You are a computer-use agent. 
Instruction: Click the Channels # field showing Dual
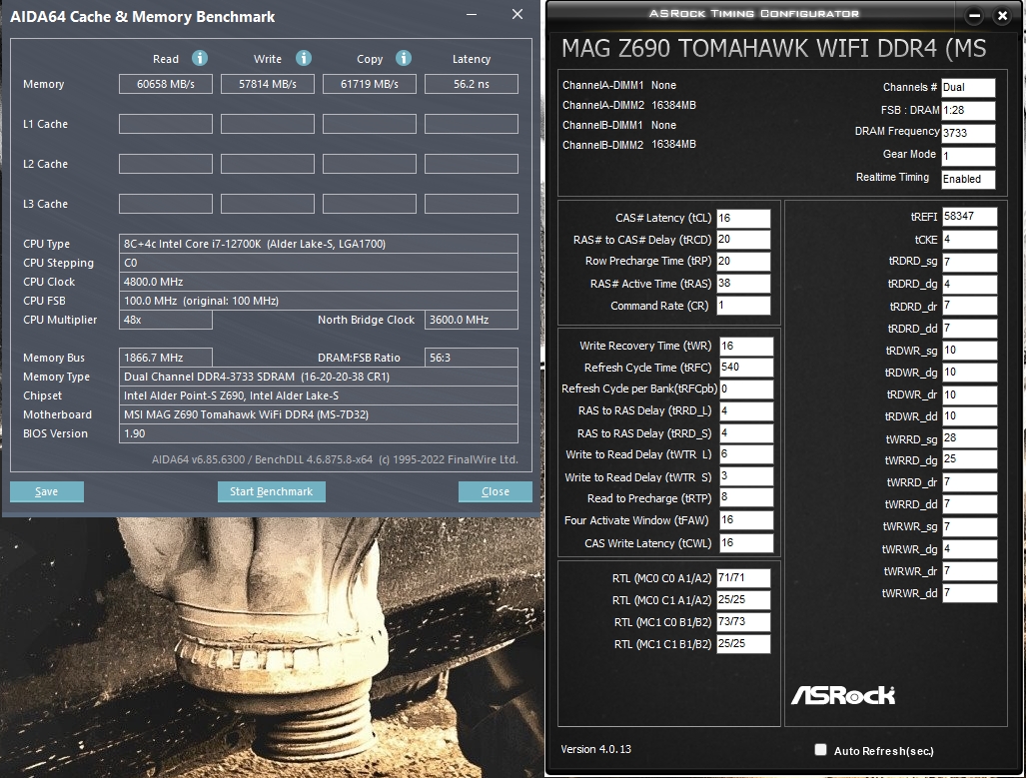[968, 87]
